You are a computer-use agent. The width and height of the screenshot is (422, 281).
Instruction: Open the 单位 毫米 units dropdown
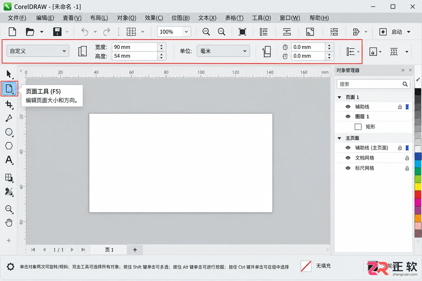[223, 51]
